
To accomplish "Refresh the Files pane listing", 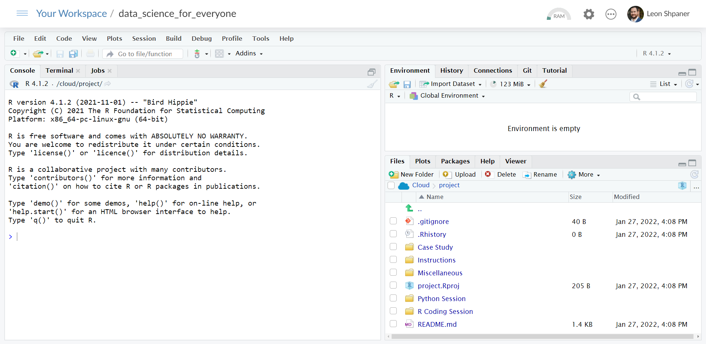I will pos(694,174).
